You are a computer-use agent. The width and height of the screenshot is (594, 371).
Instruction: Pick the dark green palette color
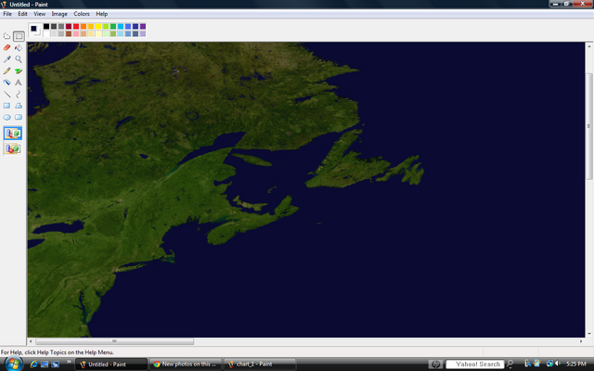tap(113, 26)
